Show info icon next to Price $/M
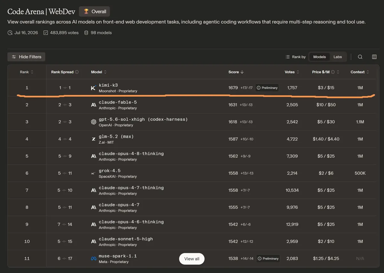Image resolution: width=384 pixels, height=273 pixels. [333, 72]
